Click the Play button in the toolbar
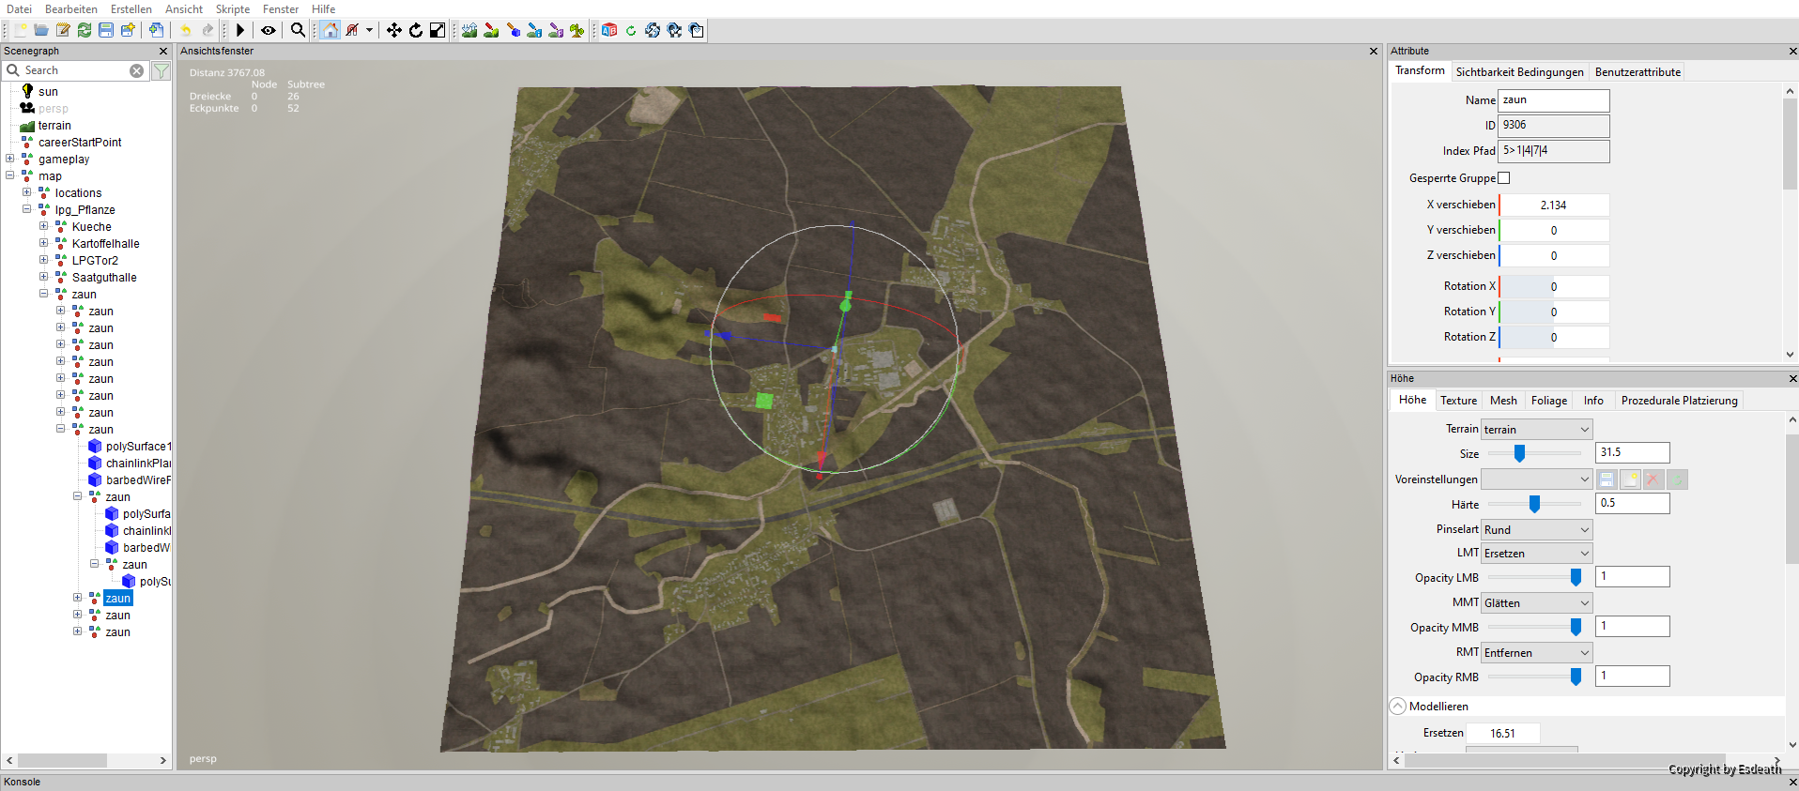Screen dimensions: 1799x791 pos(240,30)
